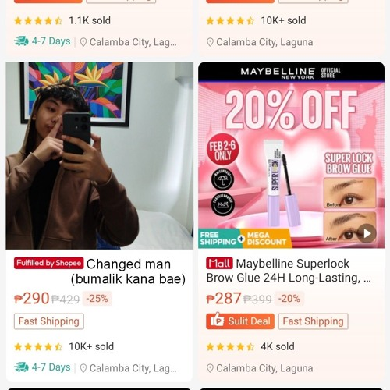Click the delivery truck icon at top left
Screen dimensions: 390x390
pos(21,41)
